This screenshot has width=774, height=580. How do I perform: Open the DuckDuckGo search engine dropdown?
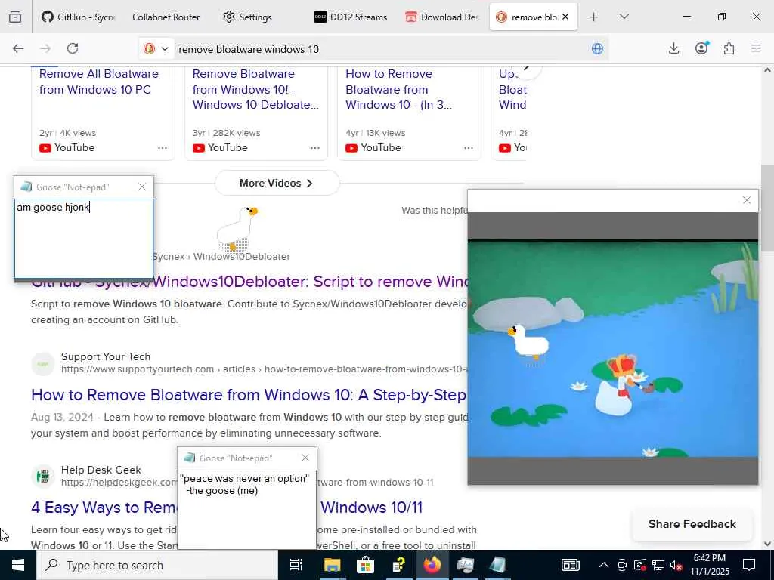click(x=156, y=49)
